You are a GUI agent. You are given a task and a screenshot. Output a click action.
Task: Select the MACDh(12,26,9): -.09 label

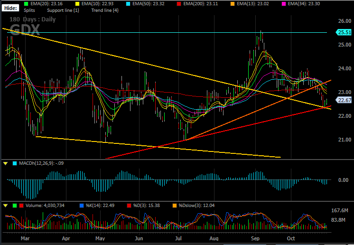tap(41, 163)
